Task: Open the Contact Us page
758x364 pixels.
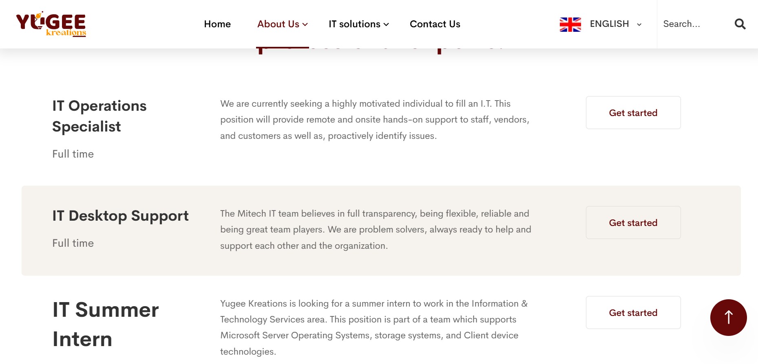Action: pos(435,24)
